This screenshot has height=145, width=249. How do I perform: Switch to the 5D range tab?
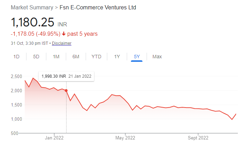pos(36,57)
